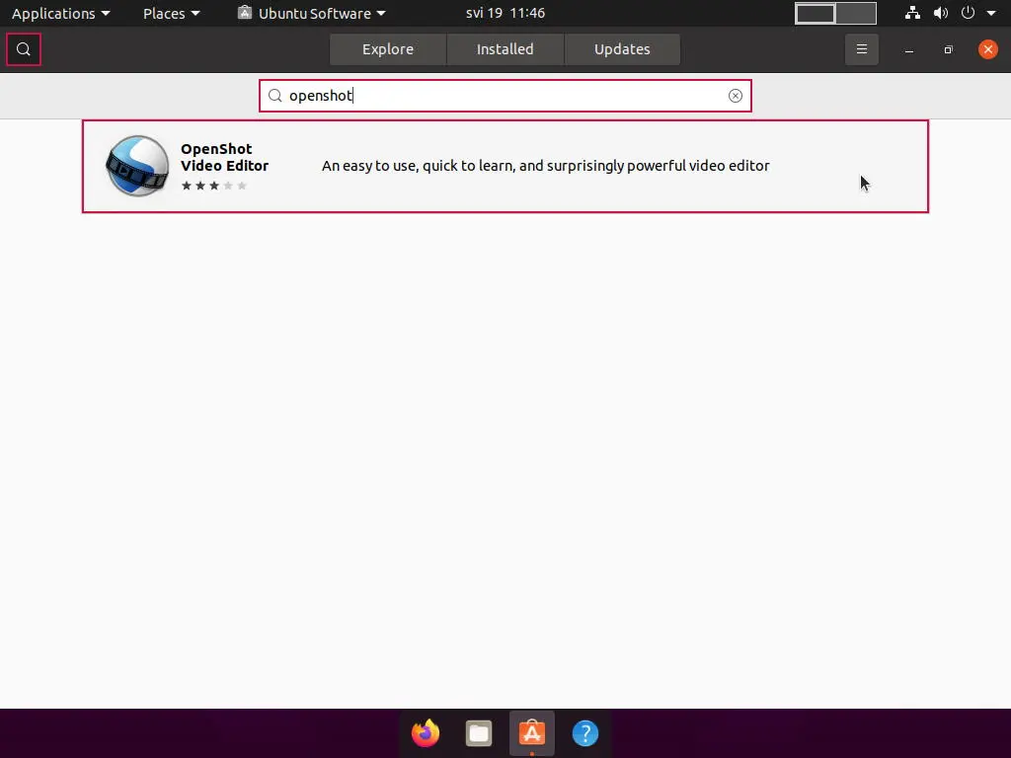Open Files from the dock
The image size is (1011, 758).
pyautogui.click(x=479, y=733)
